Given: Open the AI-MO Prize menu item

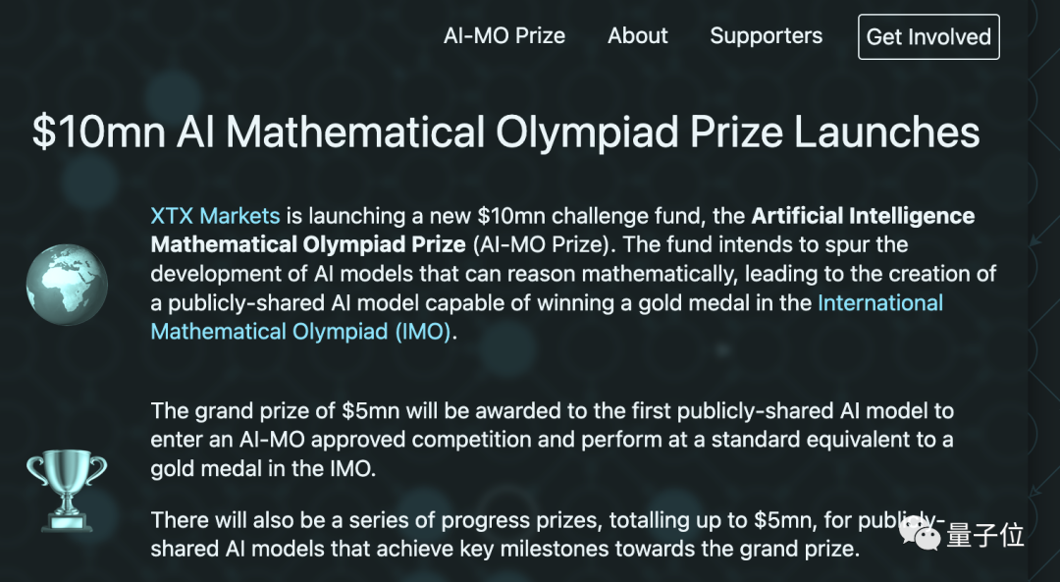Looking at the screenshot, I should click(504, 36).
